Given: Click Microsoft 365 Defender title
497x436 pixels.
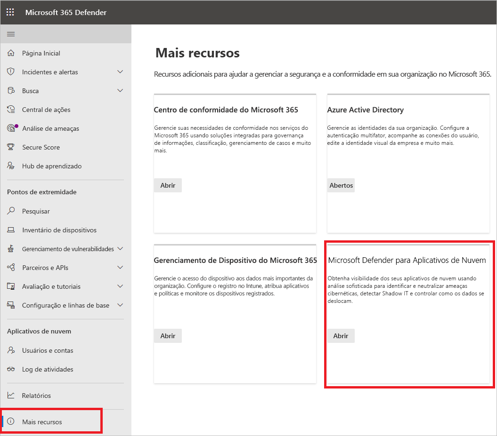Looking at the screenshot, I should [66, 12].
